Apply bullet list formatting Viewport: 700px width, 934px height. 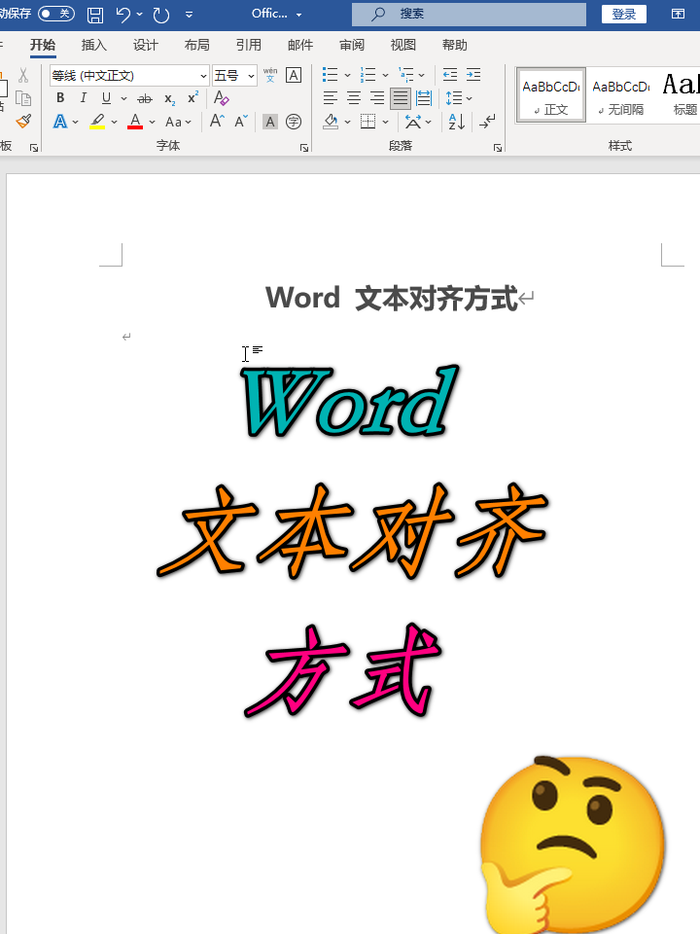pos(330,75)
